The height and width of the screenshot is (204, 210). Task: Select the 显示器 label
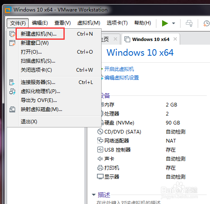pos(112,177)
